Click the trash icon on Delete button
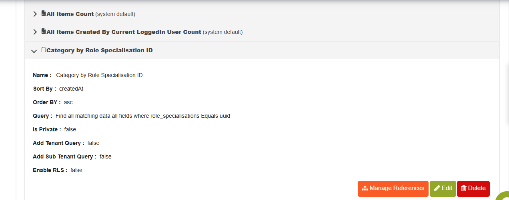This screenshot has height=200, width=509. [x=464, y=188]
